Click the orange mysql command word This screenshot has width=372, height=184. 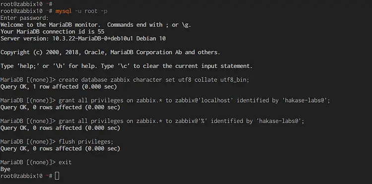[63, 11]
